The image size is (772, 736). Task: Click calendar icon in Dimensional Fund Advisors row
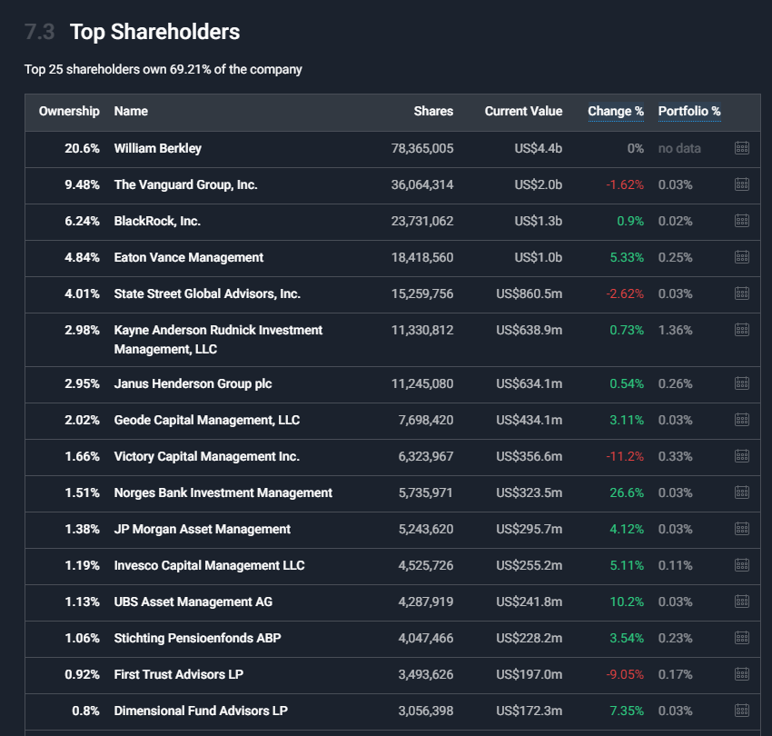coord(741,711)
